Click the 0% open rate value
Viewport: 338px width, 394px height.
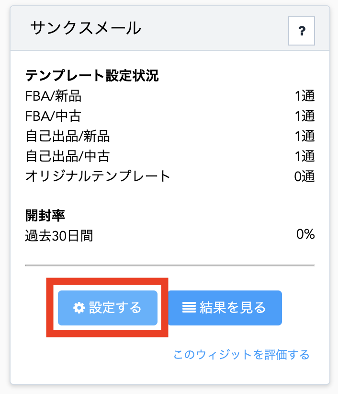click(x=305, y=234)
